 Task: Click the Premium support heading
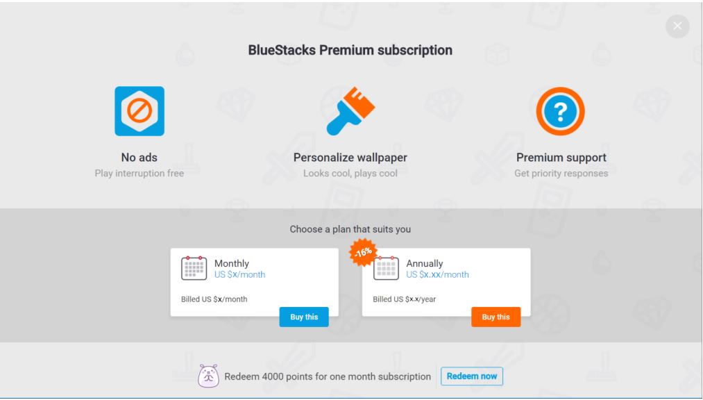[561, 158]
